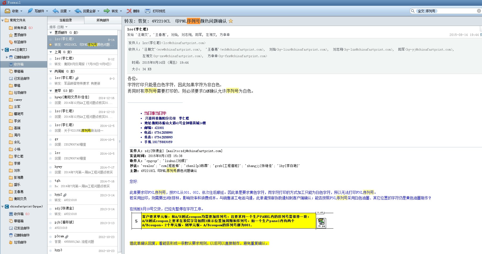
Task: Expand the 已删除邮件 folder arrow
Action: coord(7,57)
